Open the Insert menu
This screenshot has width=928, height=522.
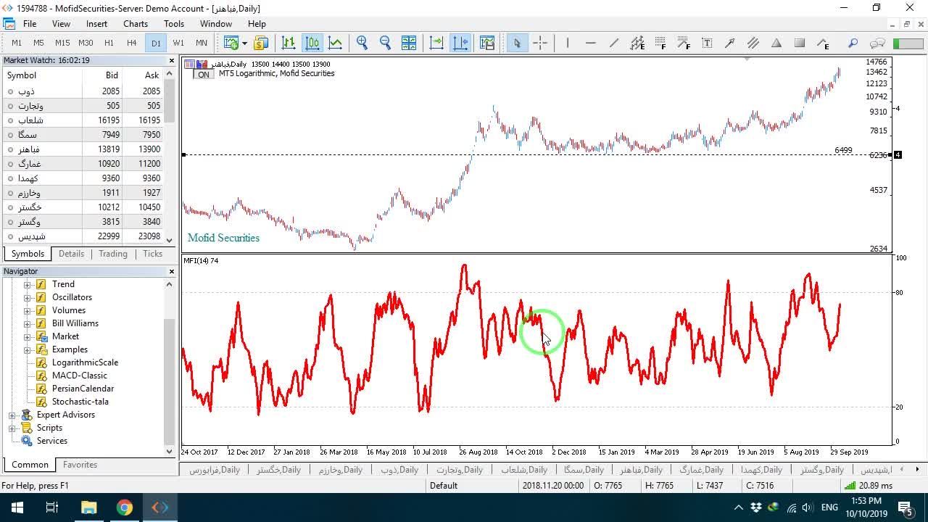tap(96, 24)
